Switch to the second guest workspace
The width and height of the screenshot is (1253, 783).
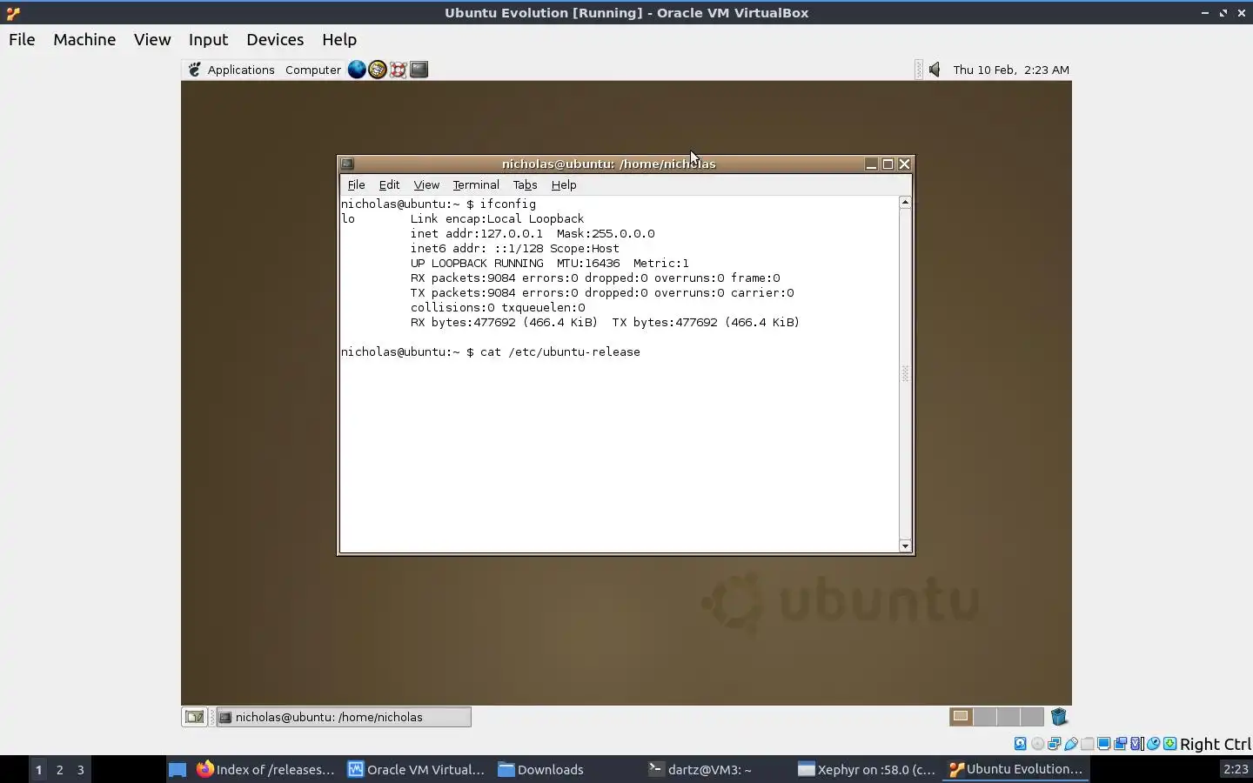point(985,717)
